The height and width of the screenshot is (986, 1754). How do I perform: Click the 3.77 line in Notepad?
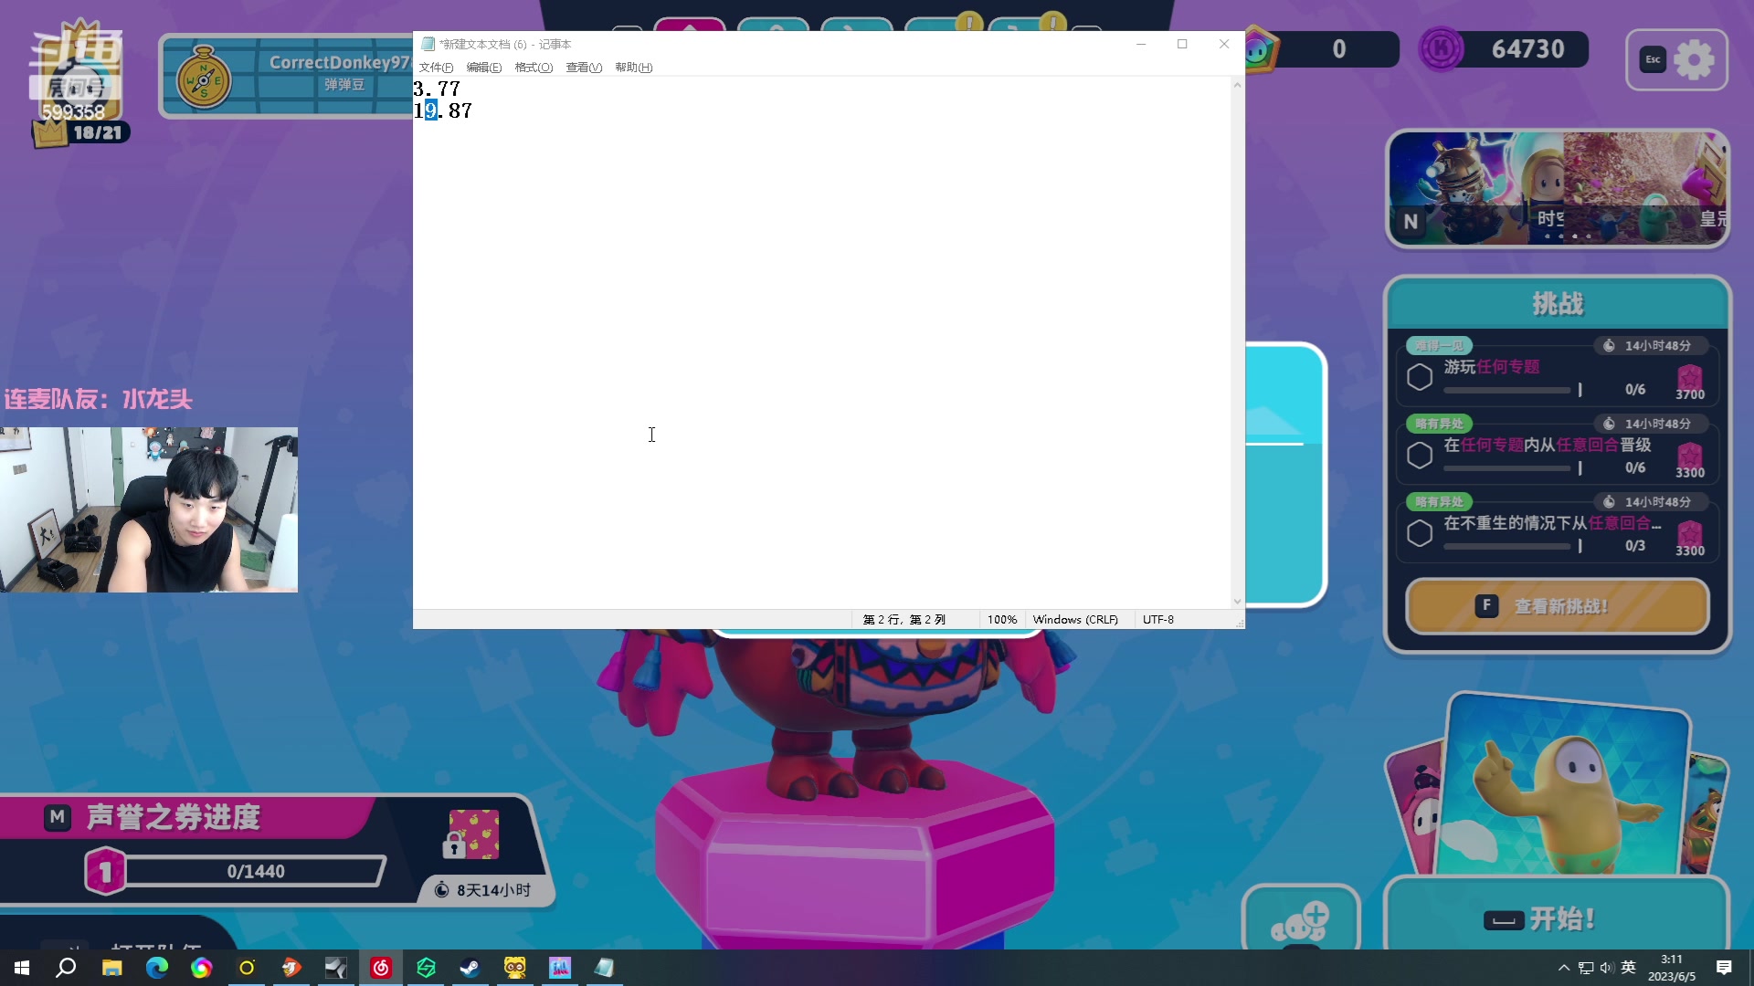point(437,89)
